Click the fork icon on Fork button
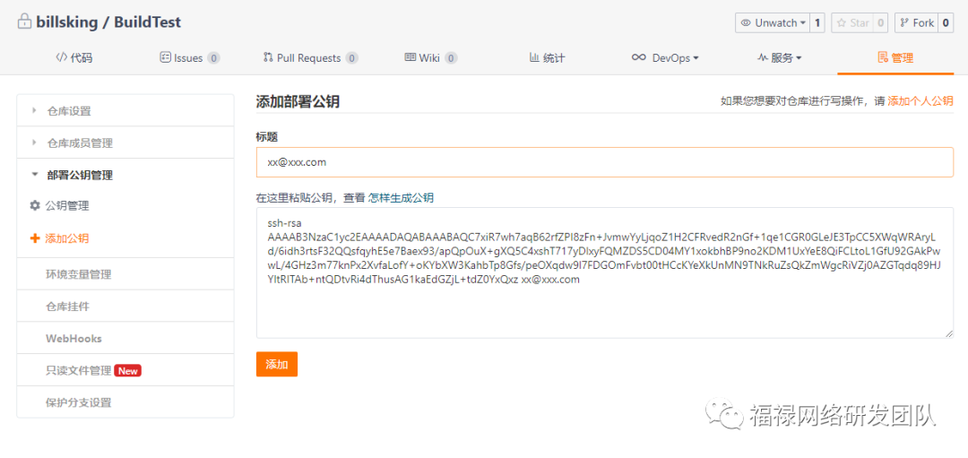This screenshot has width=968, height=458. 905,22
